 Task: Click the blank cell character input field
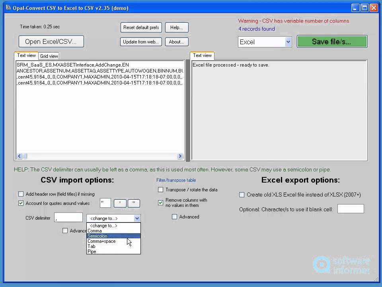[351, 209]
